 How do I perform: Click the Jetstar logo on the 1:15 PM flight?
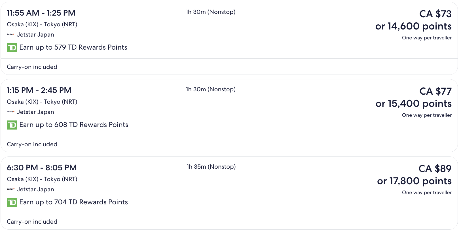tap(11, 112)
